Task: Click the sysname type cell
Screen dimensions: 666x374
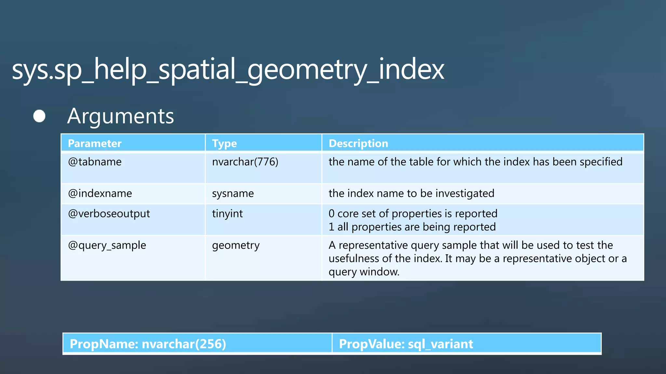Action: pyautogui.click(x=233, y=193)
